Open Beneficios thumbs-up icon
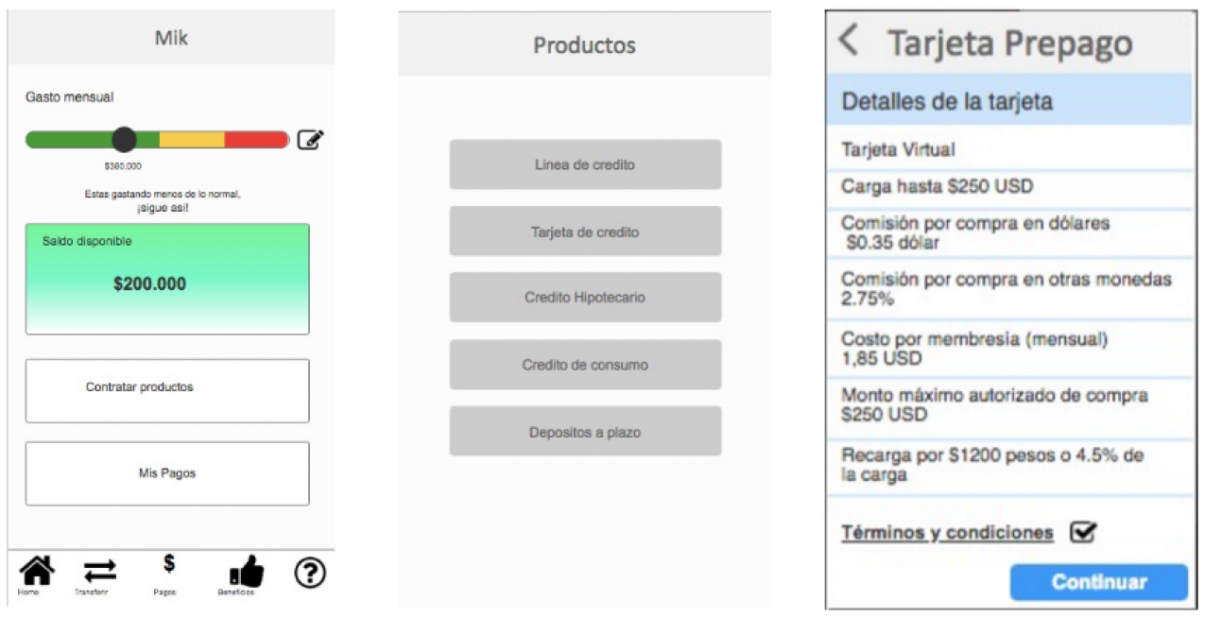This screenshot has height=618, width=1205. point(246,571)
